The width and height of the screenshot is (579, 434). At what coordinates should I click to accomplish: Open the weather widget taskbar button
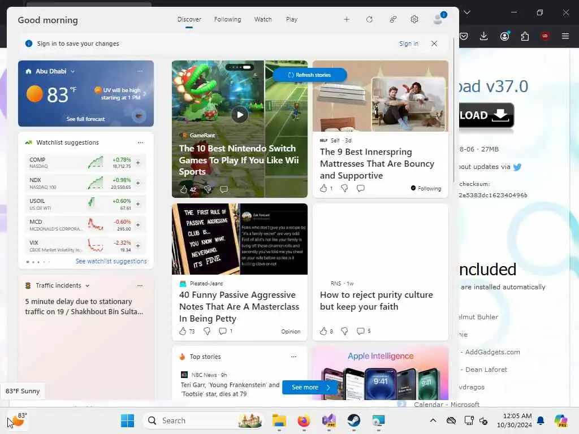click(x=18, y=420)
